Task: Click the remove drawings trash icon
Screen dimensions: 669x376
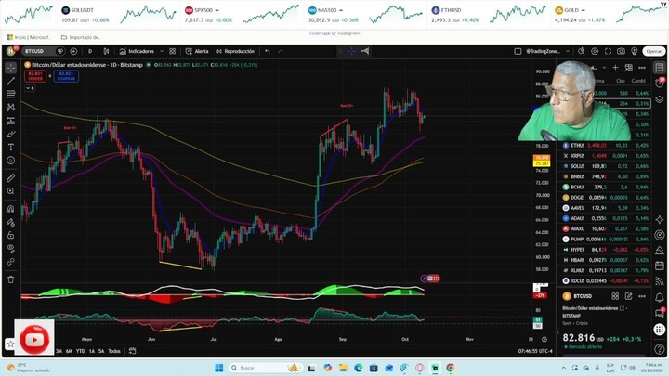Action: pyautogui.click(x=10, y=279)
